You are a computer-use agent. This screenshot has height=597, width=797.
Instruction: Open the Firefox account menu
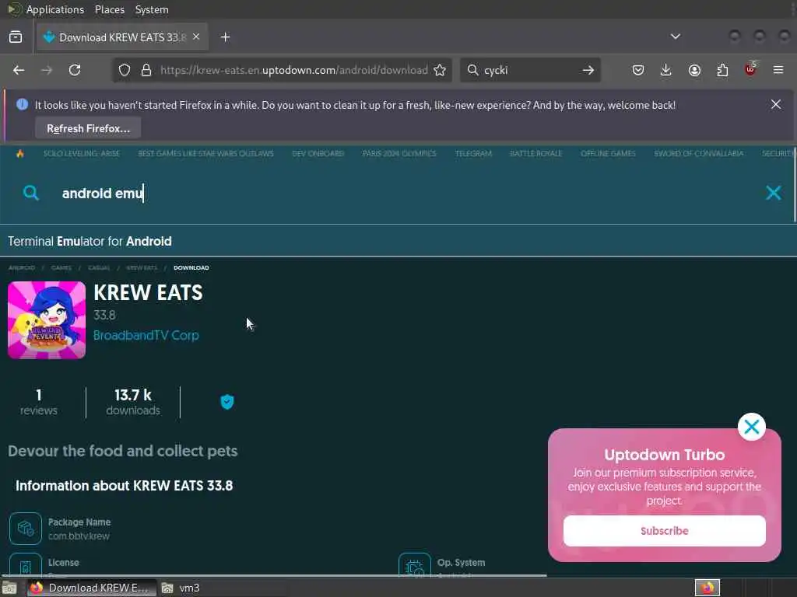(694, 70)
